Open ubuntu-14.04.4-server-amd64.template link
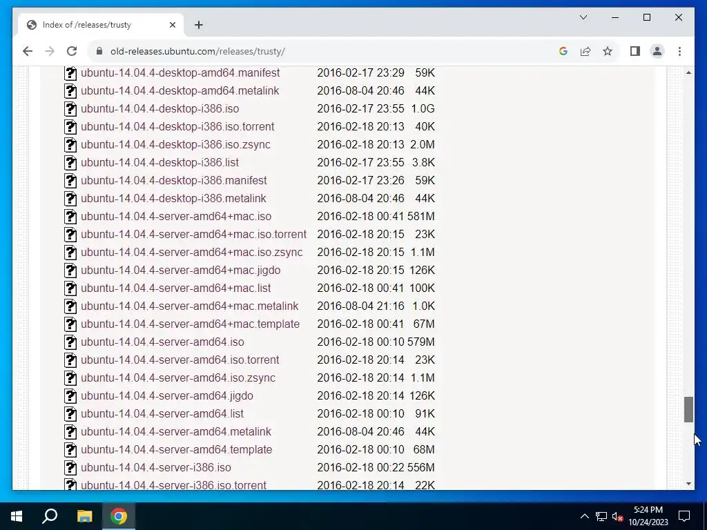The height and width of the screenshot is (530, 707). click(x=177, y=450)
